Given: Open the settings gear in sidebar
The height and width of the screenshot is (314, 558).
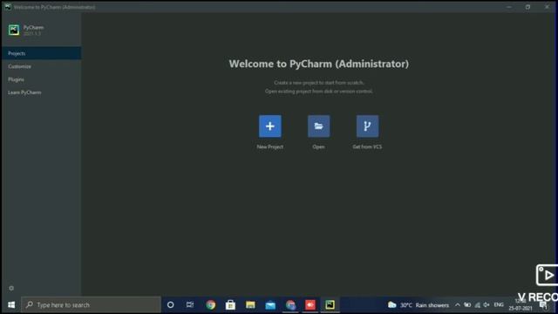Looking at the screenshot, I should (x=11, y=288).
